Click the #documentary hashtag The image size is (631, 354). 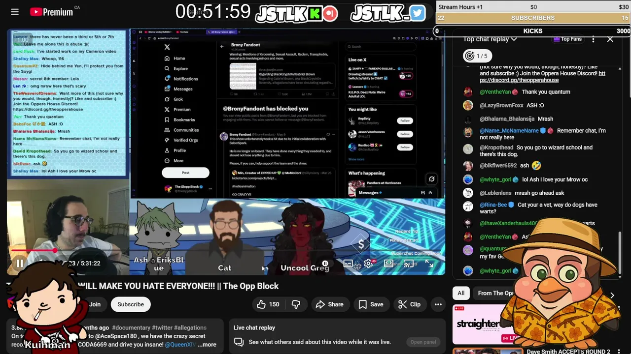click(131, 327)
